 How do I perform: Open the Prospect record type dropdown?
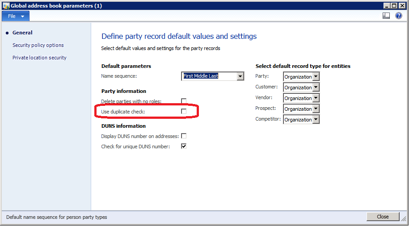[316, 109]
